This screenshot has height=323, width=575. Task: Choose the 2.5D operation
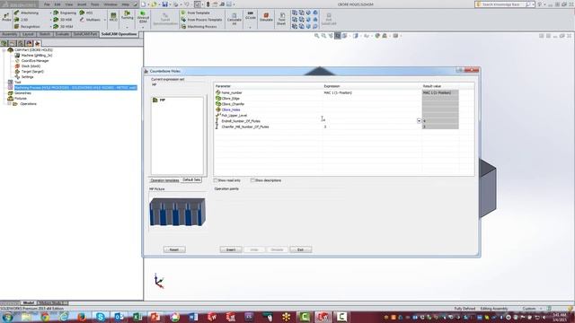21,20
